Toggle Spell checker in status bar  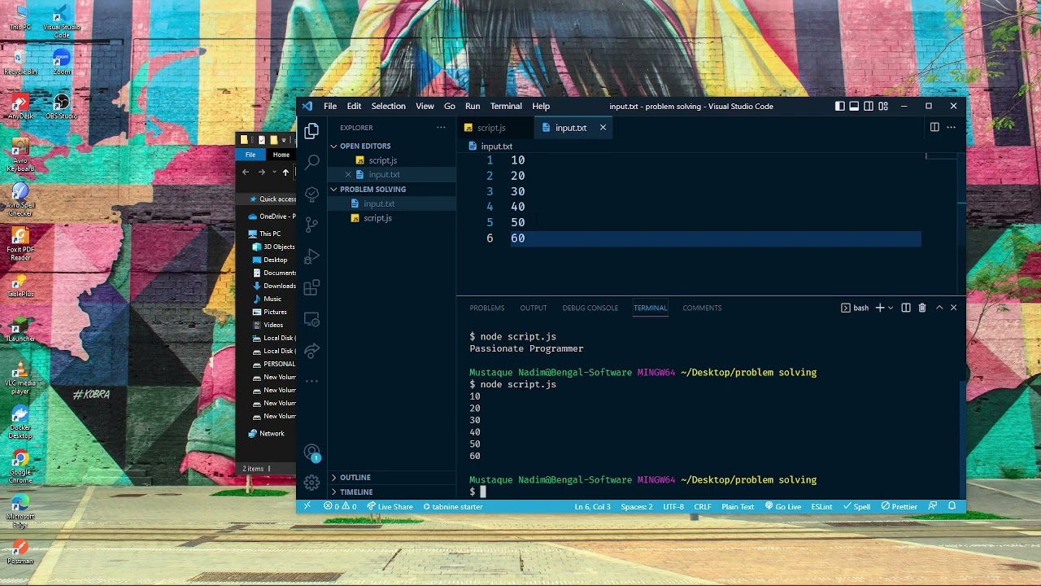click(856, 506)
